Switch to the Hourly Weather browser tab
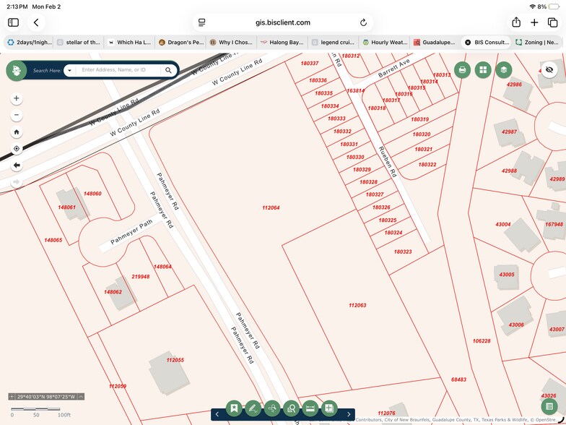 385,43
